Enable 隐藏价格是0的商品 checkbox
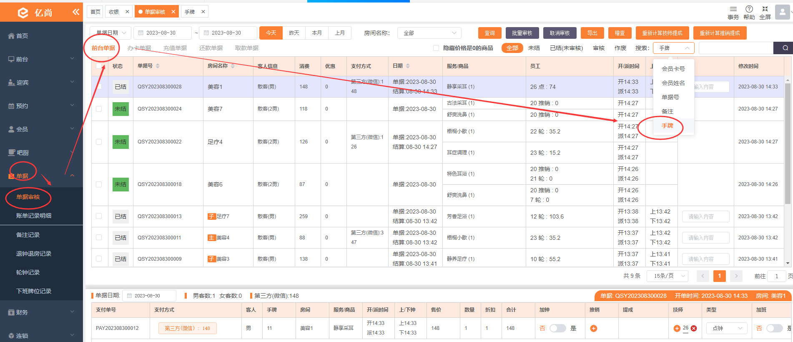 click(x=436, y=48)
